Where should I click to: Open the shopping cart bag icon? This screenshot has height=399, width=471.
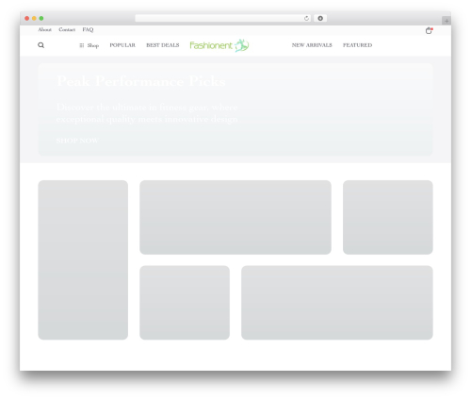click(x=429, y=30)
